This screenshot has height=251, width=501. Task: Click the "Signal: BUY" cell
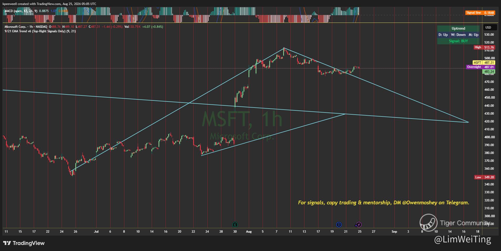[x=458, y=41]
